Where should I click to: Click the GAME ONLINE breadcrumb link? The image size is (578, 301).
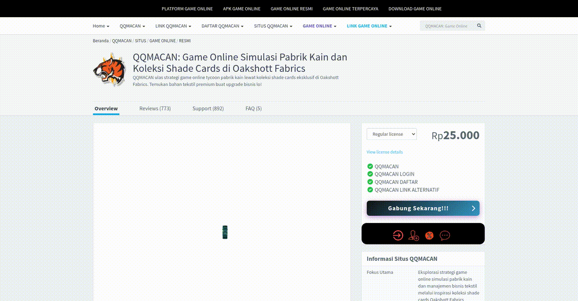point(163,41)
